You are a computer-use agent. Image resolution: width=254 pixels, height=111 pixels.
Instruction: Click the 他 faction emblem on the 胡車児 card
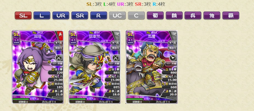[x=118, y=34]
